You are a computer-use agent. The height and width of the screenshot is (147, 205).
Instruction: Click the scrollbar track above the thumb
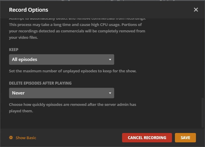203,58
